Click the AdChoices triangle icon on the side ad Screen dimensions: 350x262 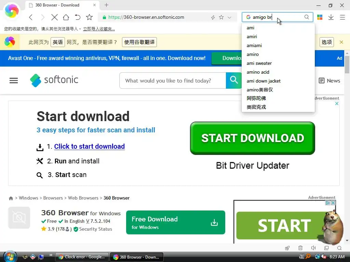328,203
